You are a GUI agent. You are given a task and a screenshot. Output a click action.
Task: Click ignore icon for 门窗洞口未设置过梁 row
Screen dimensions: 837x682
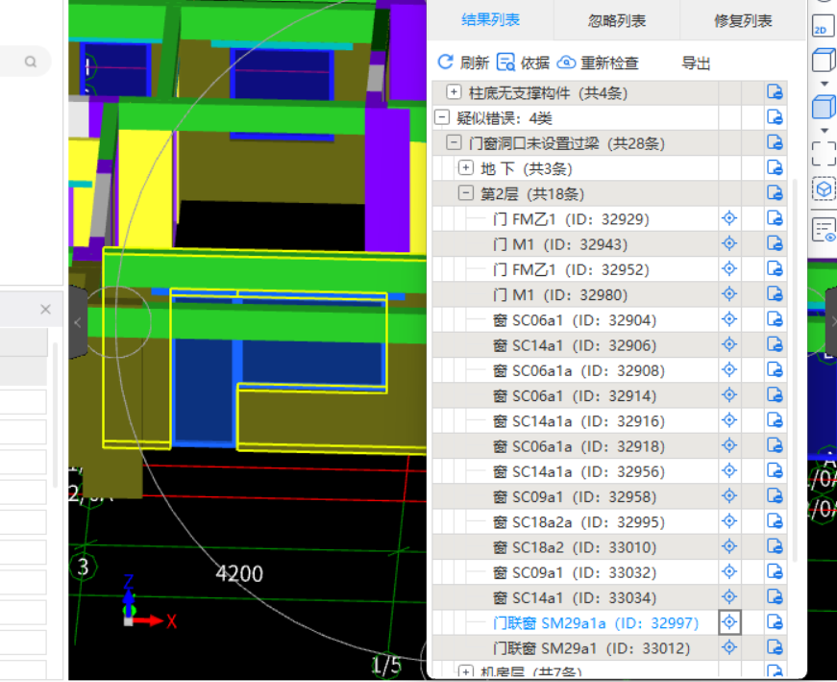[775, 142]
